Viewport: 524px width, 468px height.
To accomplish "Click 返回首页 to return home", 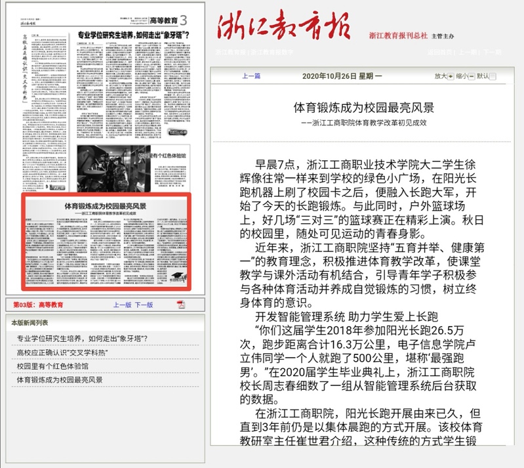I will [x=441, y=51].
